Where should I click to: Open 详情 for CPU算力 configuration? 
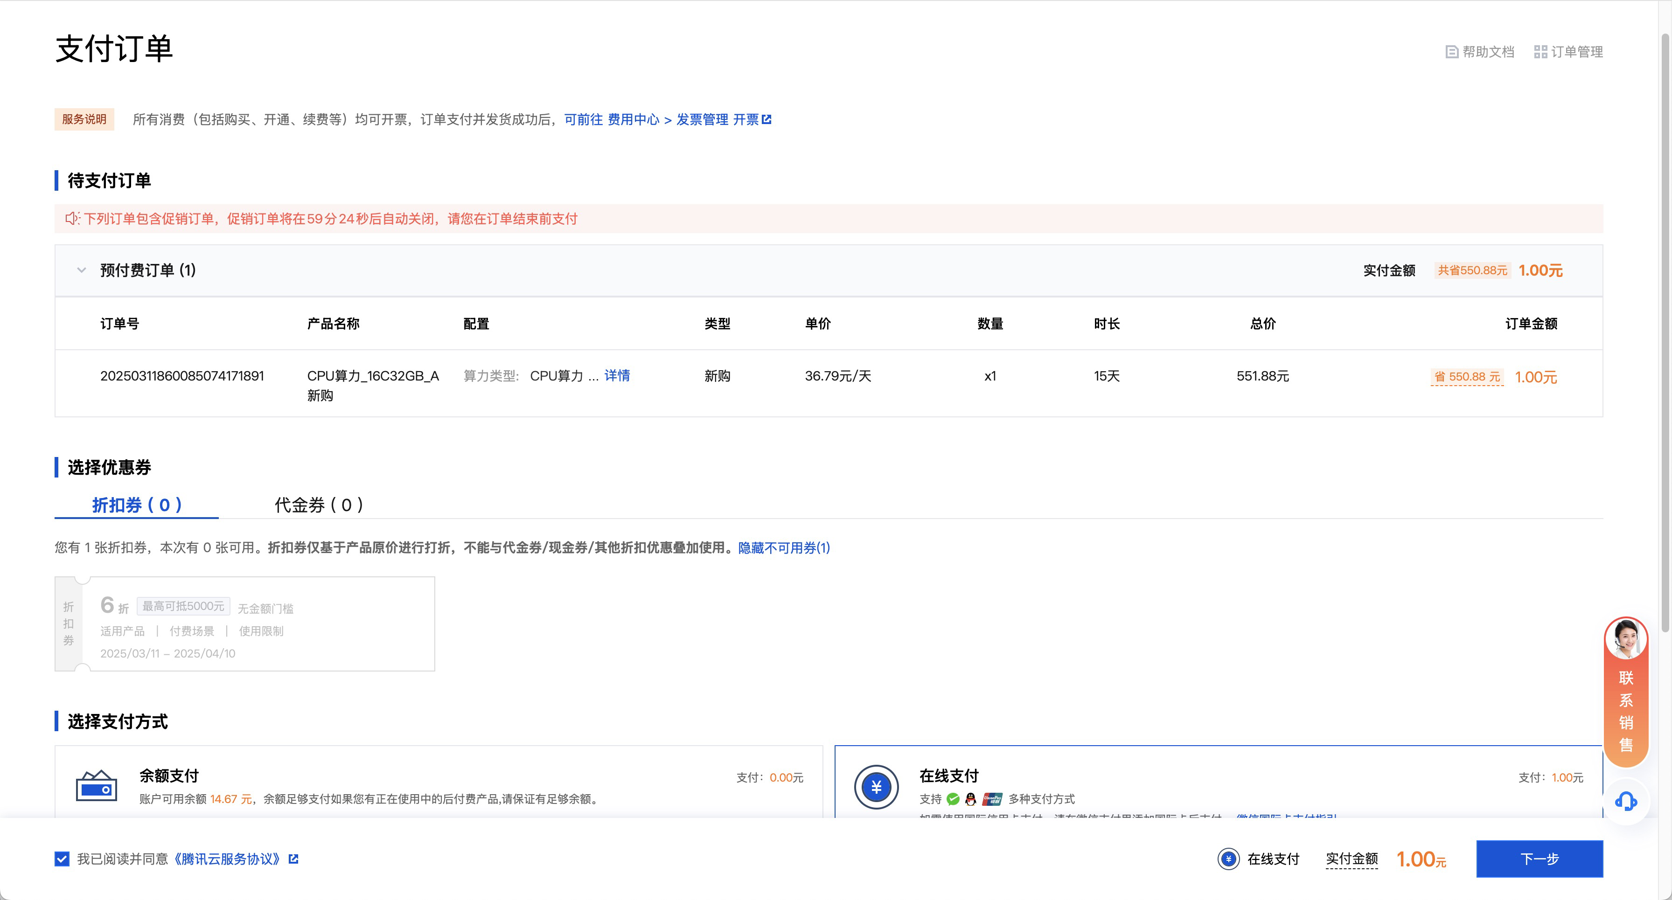[x=617, y=376]
